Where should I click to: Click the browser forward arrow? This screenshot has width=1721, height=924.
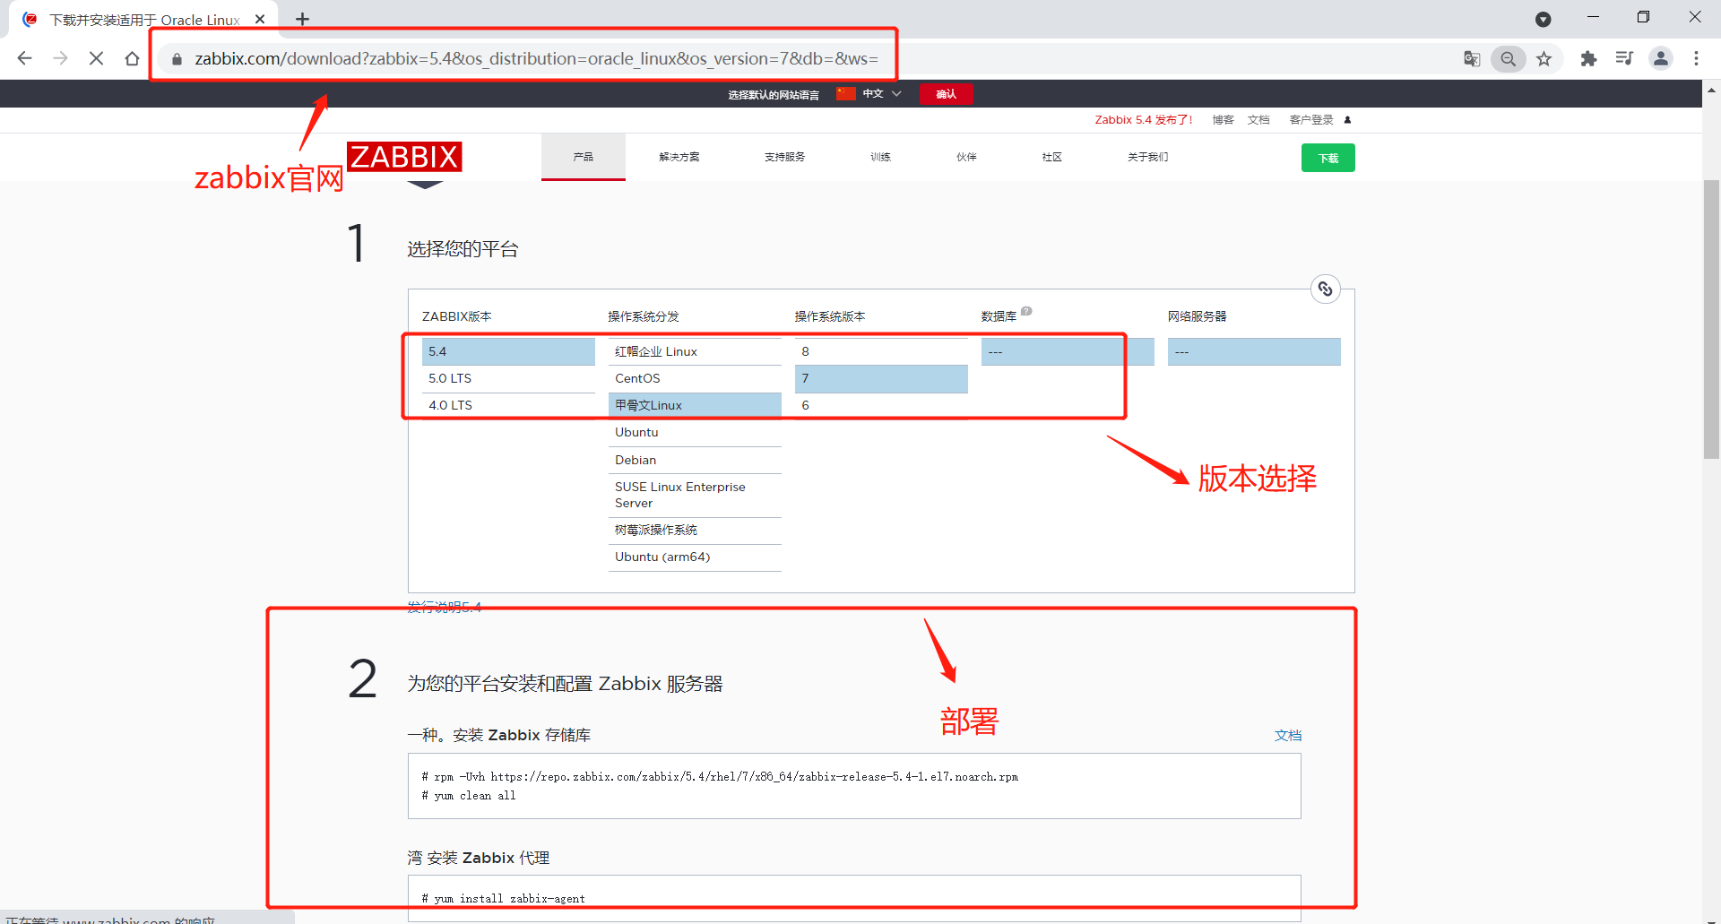[60, 58]
